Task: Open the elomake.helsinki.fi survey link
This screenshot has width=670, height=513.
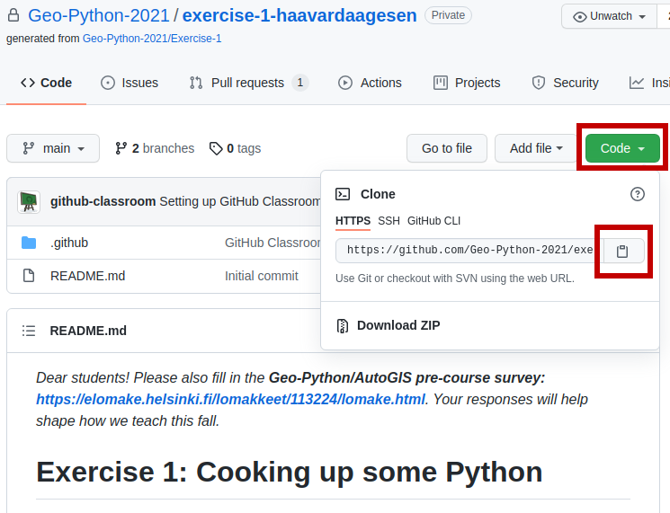Action: click(x=231, y=400)
